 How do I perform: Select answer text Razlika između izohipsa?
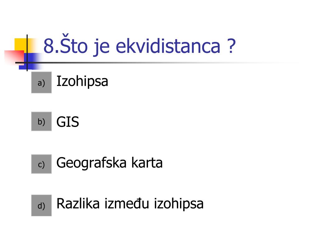click(130, 204)
